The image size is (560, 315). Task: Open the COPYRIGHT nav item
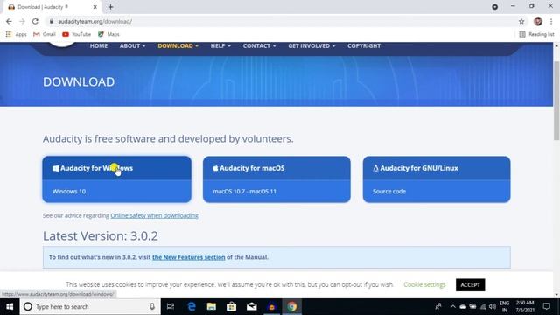coord(364,45)
